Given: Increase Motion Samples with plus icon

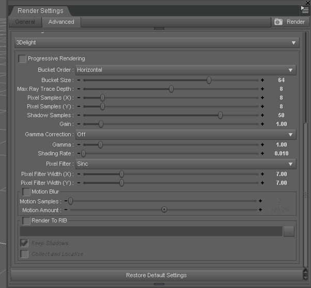Looking at the screenshot, I should pos(260,201).
